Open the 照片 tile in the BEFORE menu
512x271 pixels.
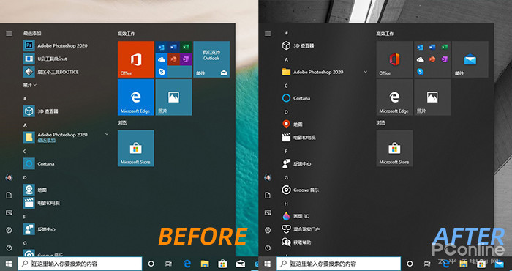click(x=174, y=97)
